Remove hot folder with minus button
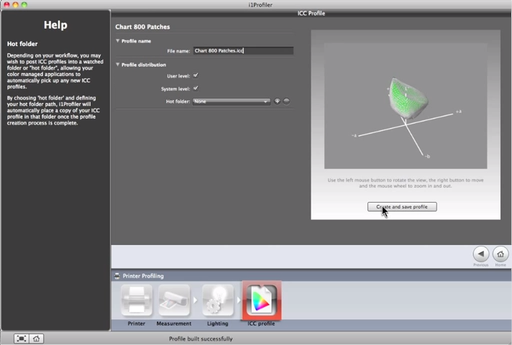 pyautogui.click(x=286, y=101)
